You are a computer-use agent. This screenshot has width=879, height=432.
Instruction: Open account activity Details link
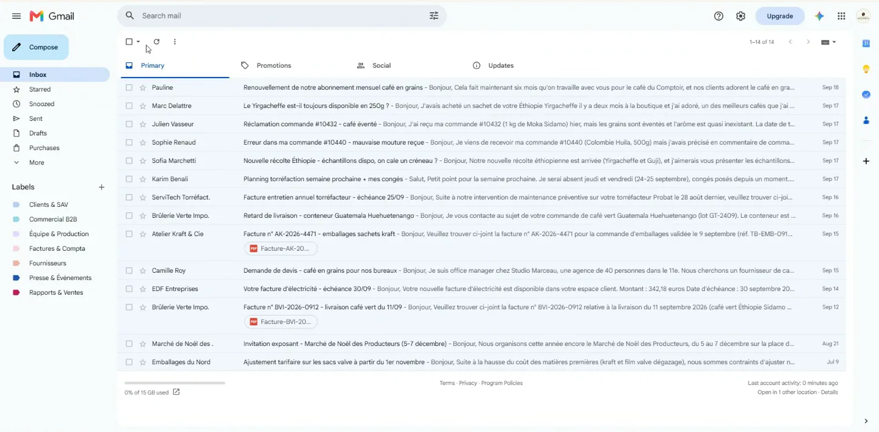(829, 392)
